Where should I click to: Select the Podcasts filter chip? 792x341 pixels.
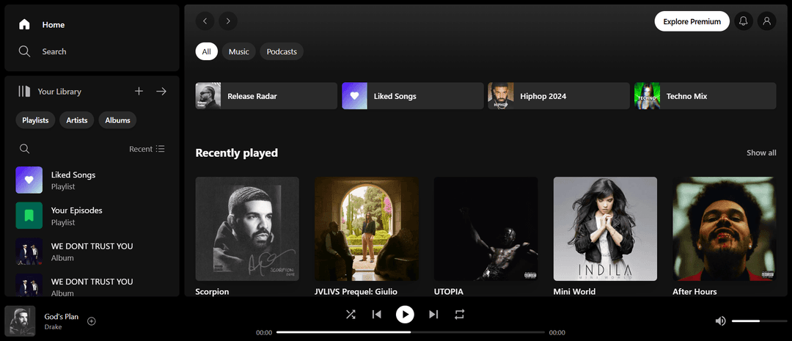click(x=282, y=51)
